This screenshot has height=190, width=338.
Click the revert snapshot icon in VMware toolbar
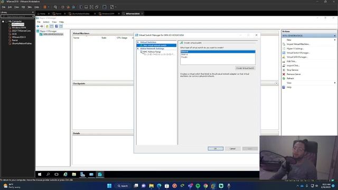[x=68, y=7]
